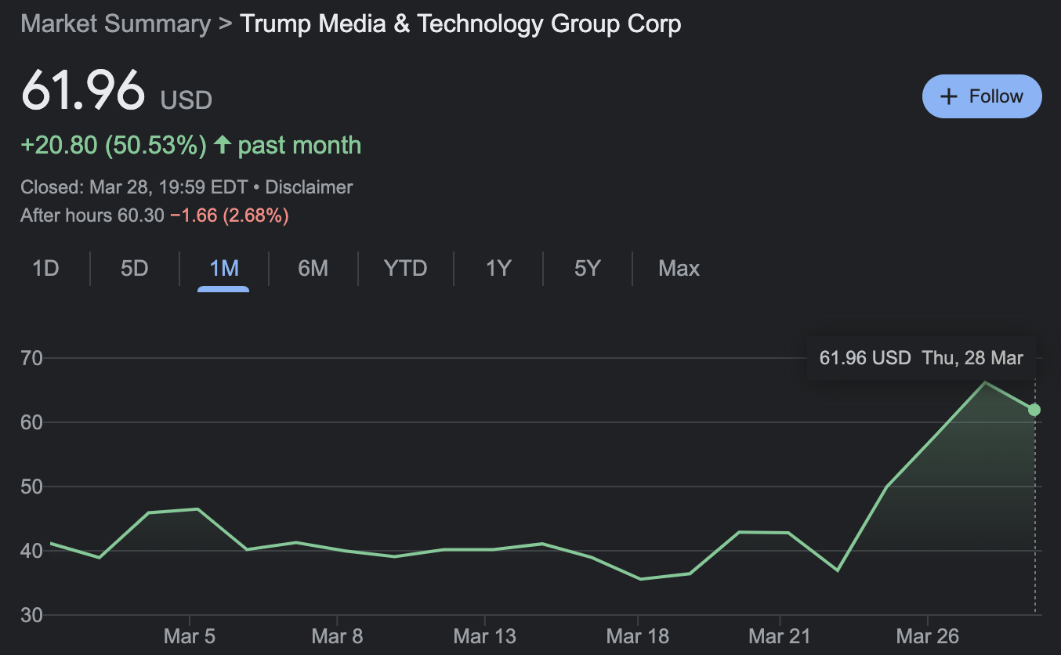Open the Disclaimer link
The width and height of the screenshot is (1061, 655).
(x=309, y=187)
